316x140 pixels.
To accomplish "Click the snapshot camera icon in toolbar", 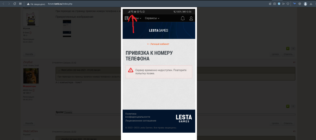I will [274, 4].
